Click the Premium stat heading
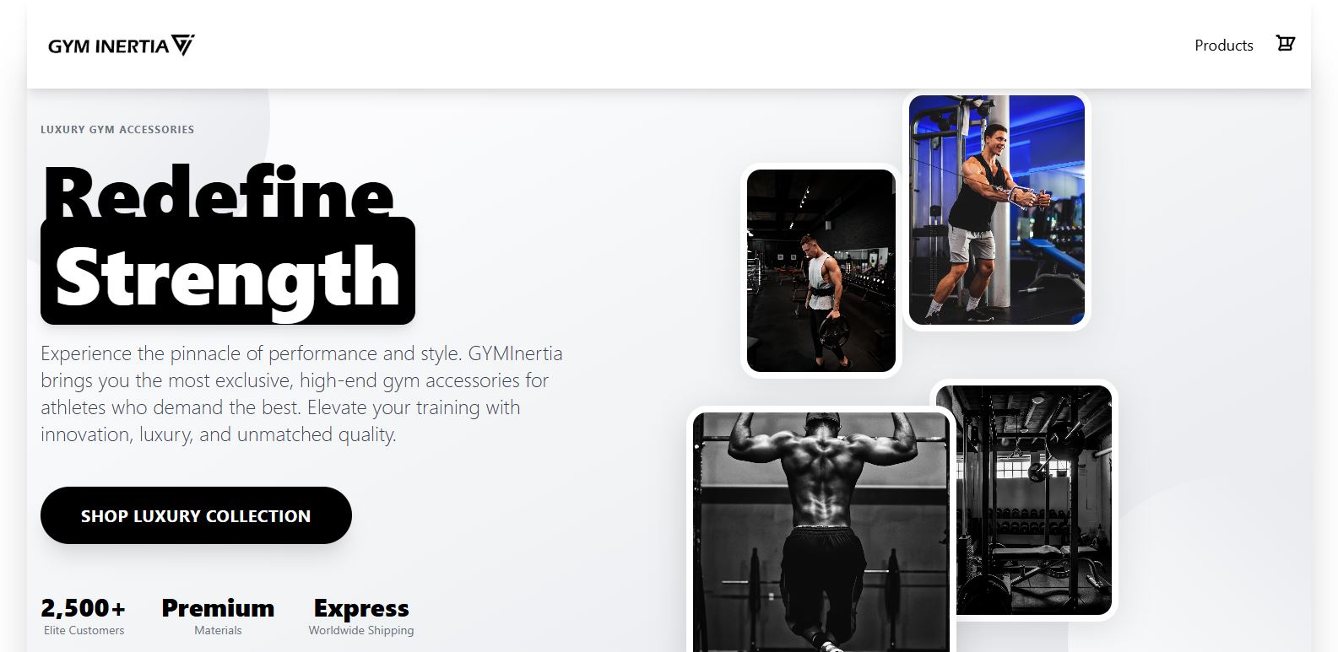The image size is (1338, 652). point(218,608)
